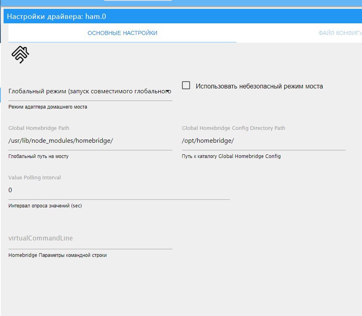Screen dimensions: 362x316
Task: Click label 'Использовать небезопасный режим моста'
Action: pos(259,86)
